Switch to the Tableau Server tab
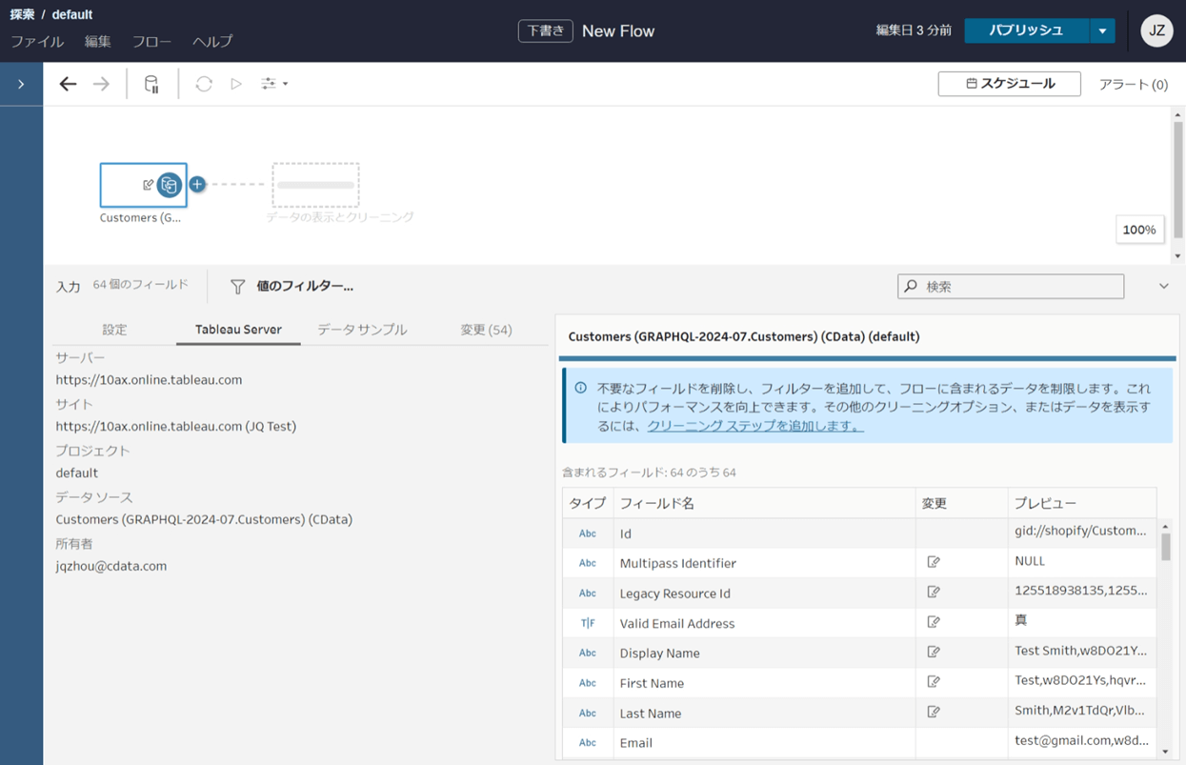The image size is (1186, 765). click(238, 330)
